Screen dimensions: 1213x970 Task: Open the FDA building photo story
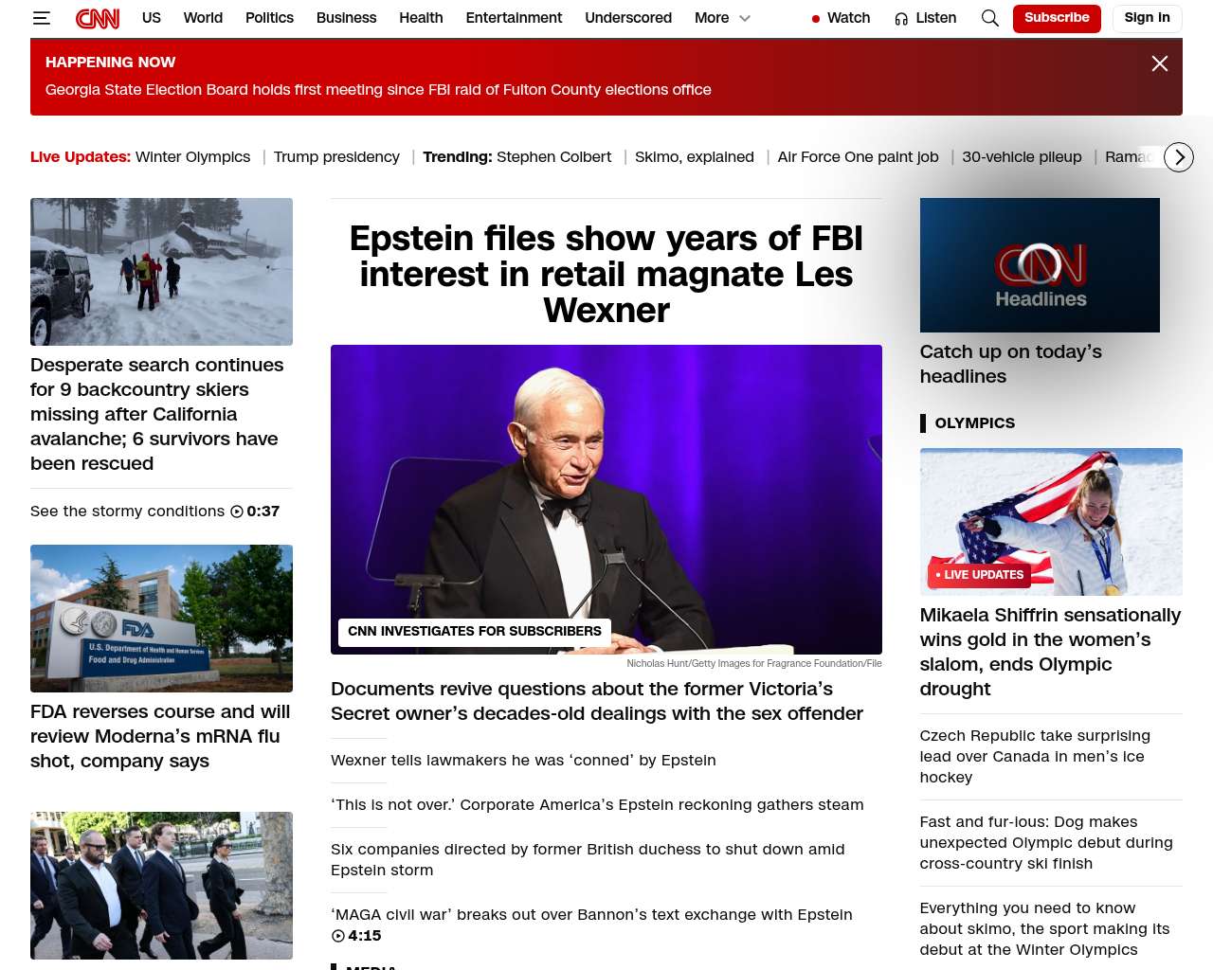161,619
